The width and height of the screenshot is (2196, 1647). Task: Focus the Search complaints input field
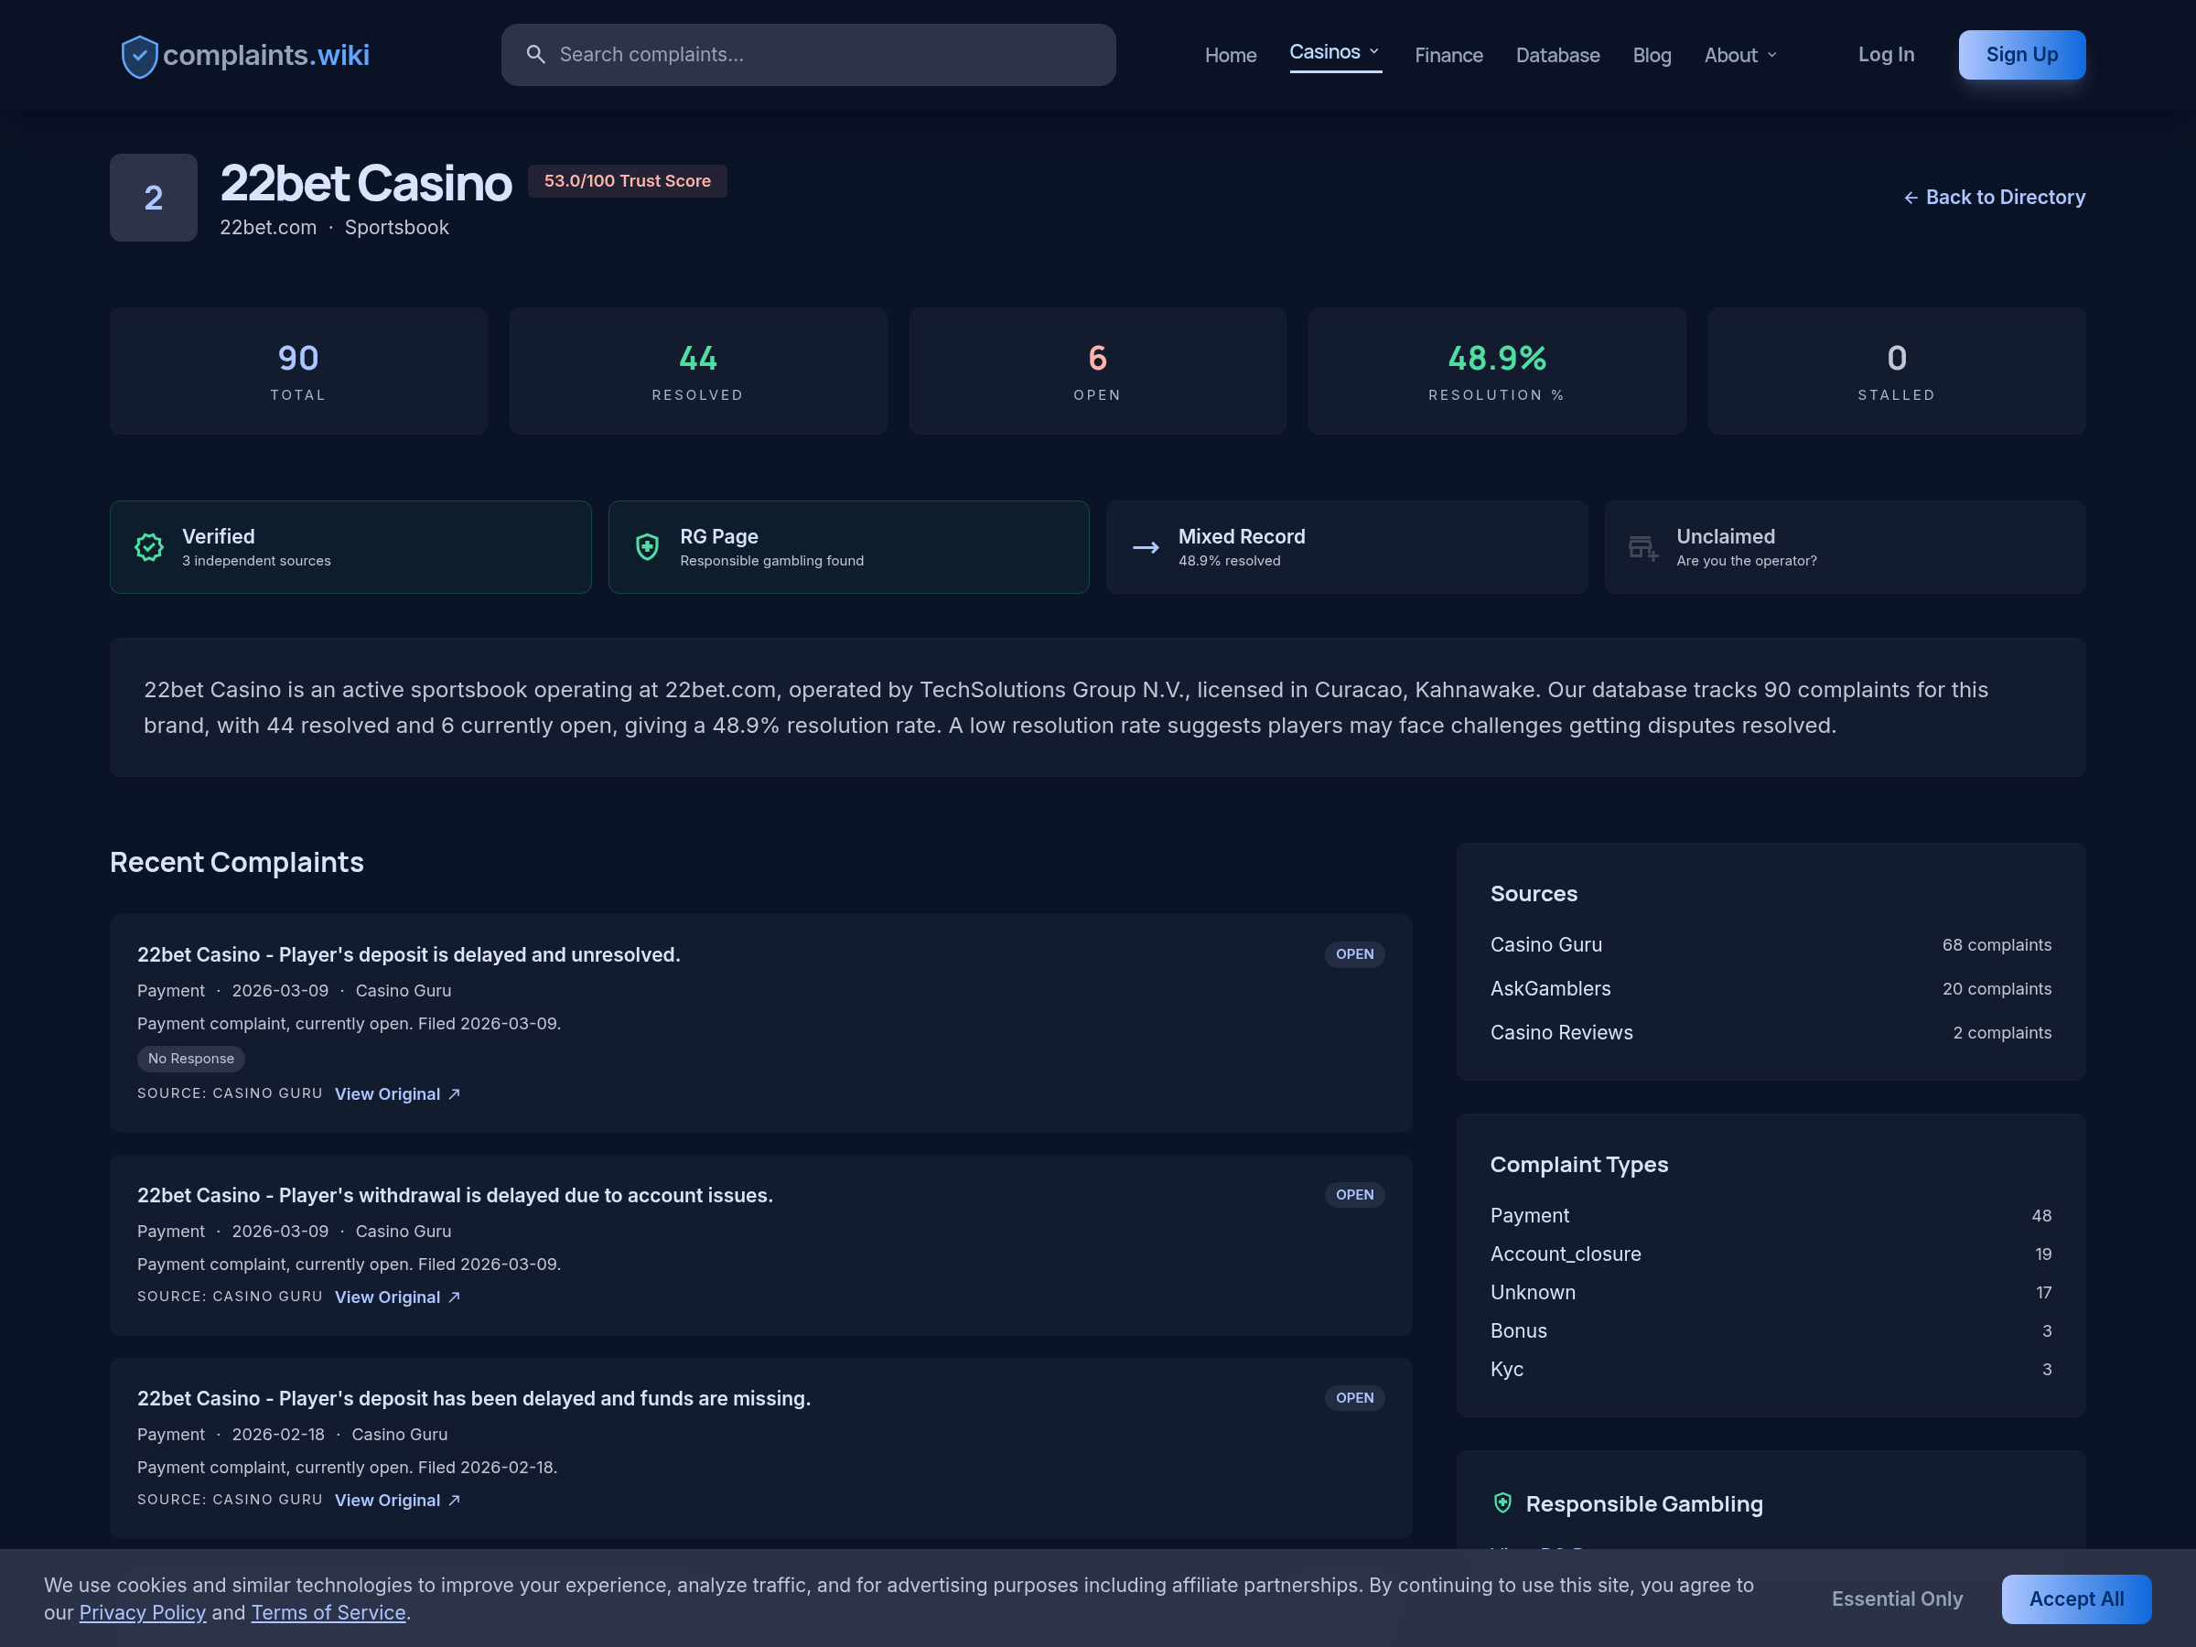808,55
